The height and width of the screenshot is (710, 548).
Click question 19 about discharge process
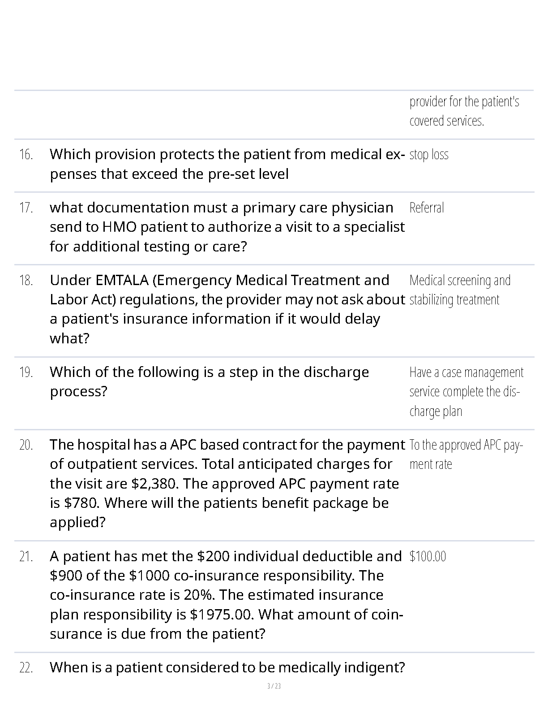209,381
